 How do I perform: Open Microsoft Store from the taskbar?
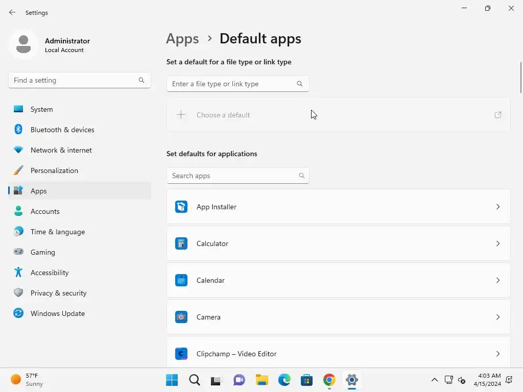point(306,380)
